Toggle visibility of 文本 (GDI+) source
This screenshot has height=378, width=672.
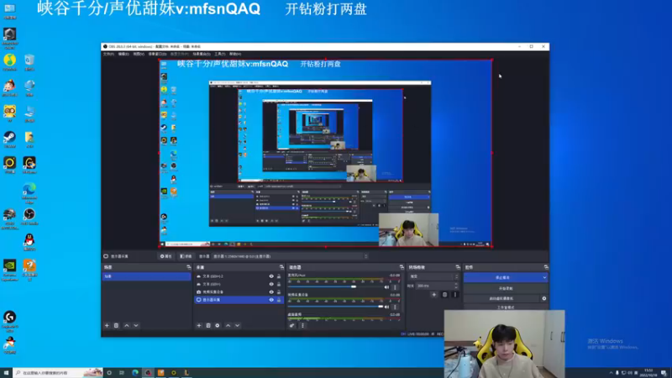[x=271, y=284]
